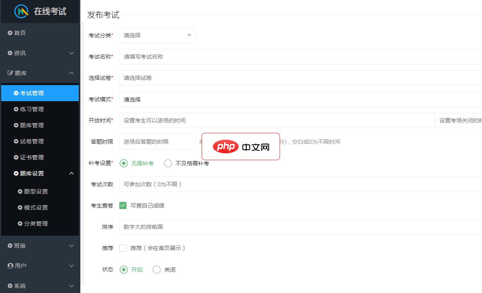Select the 题库 question bank pencil icon
The height and width of the screenshot is (293, 482).
coord(10,73)
